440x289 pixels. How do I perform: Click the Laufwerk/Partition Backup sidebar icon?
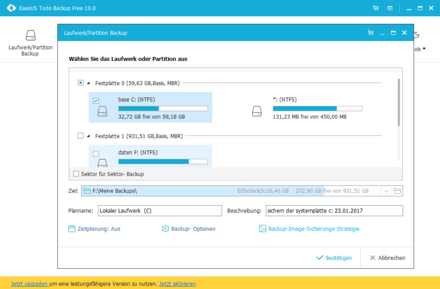coord(31,36)
